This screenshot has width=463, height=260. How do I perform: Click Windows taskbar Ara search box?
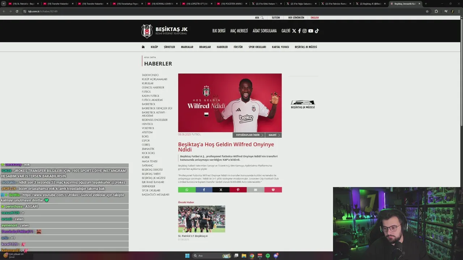(212, 256)
